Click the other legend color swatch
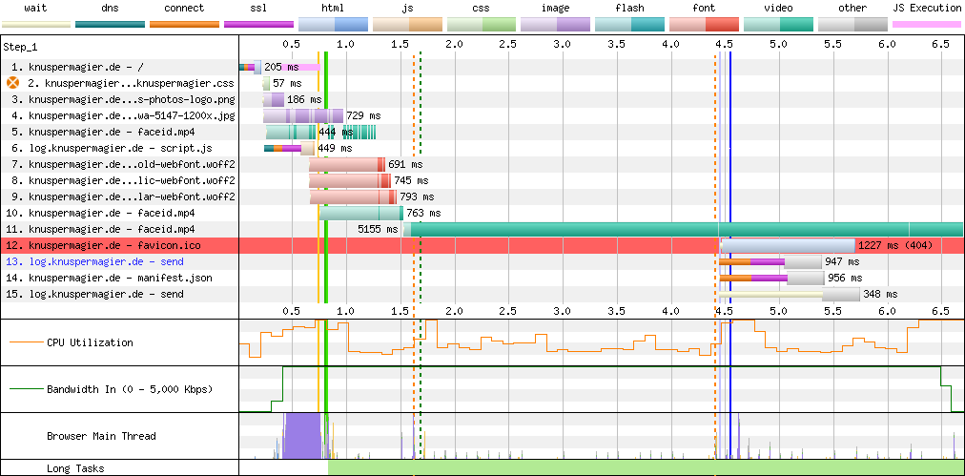Image resolution: width=965 pixels, height=476 pixels. pos(853,24)
